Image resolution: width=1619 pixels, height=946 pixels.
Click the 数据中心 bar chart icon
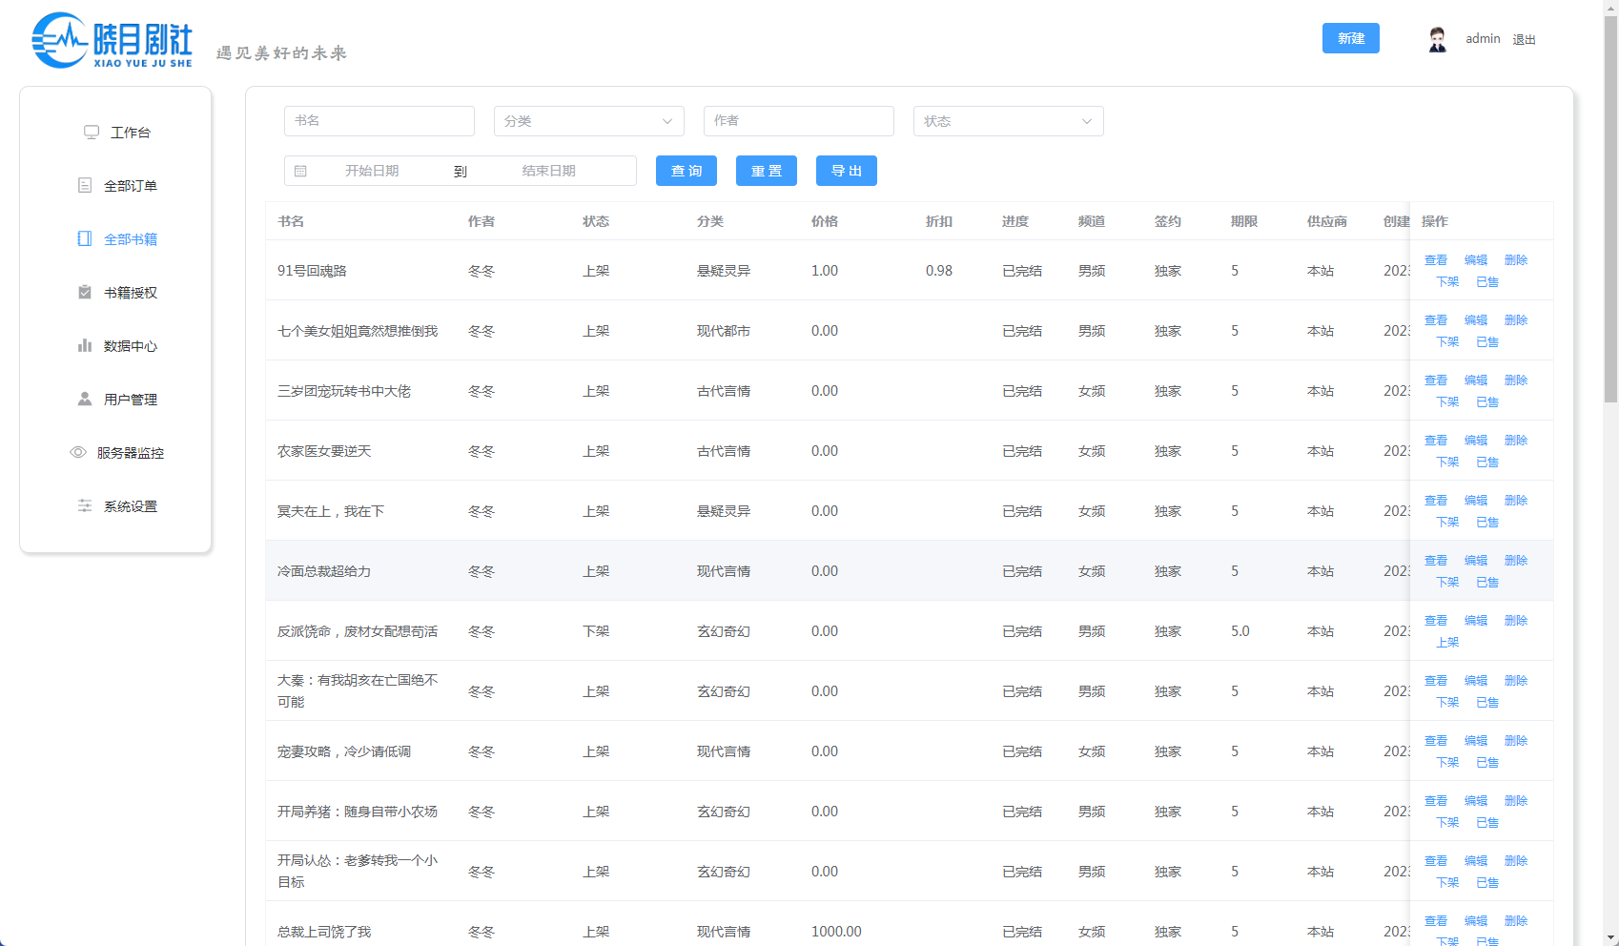[x=85, y=345]
